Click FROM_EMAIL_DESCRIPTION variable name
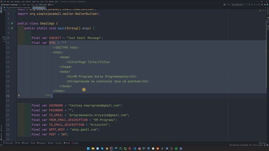 point(68,120)
